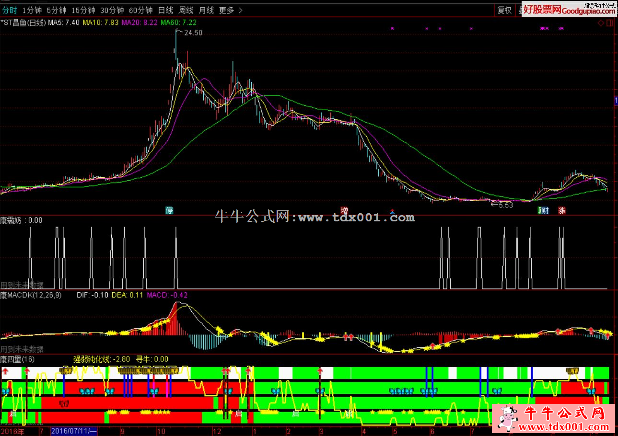Screen dimensions: 618x436
Task: Click the leftmost 启 marker in bottom panel
Action: 13,413
